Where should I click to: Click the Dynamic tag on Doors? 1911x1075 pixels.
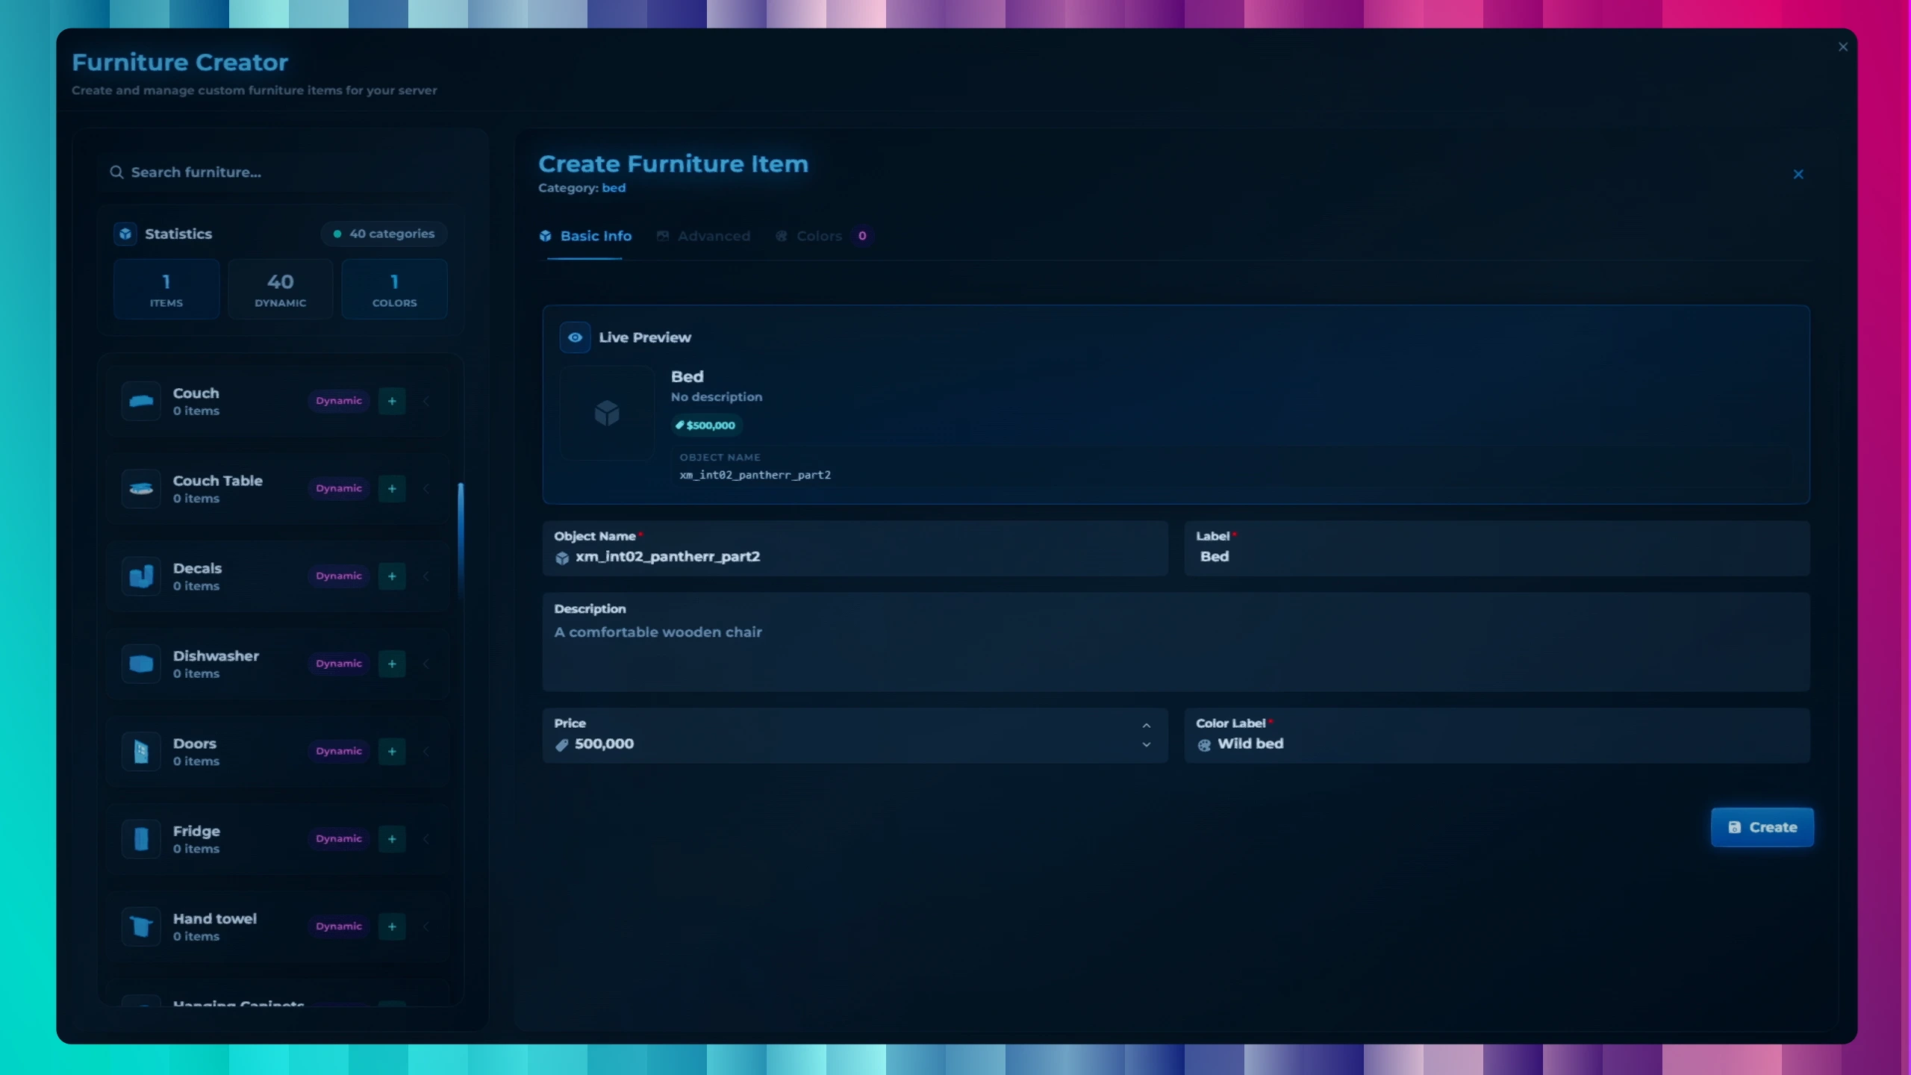pyautogui.click(x=339, y=751)
